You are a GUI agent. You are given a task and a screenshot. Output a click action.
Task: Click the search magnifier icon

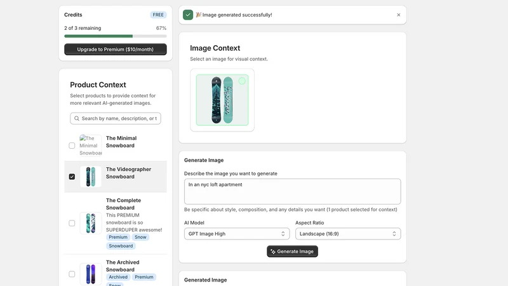pyautogui.click(x=77, y=118)
